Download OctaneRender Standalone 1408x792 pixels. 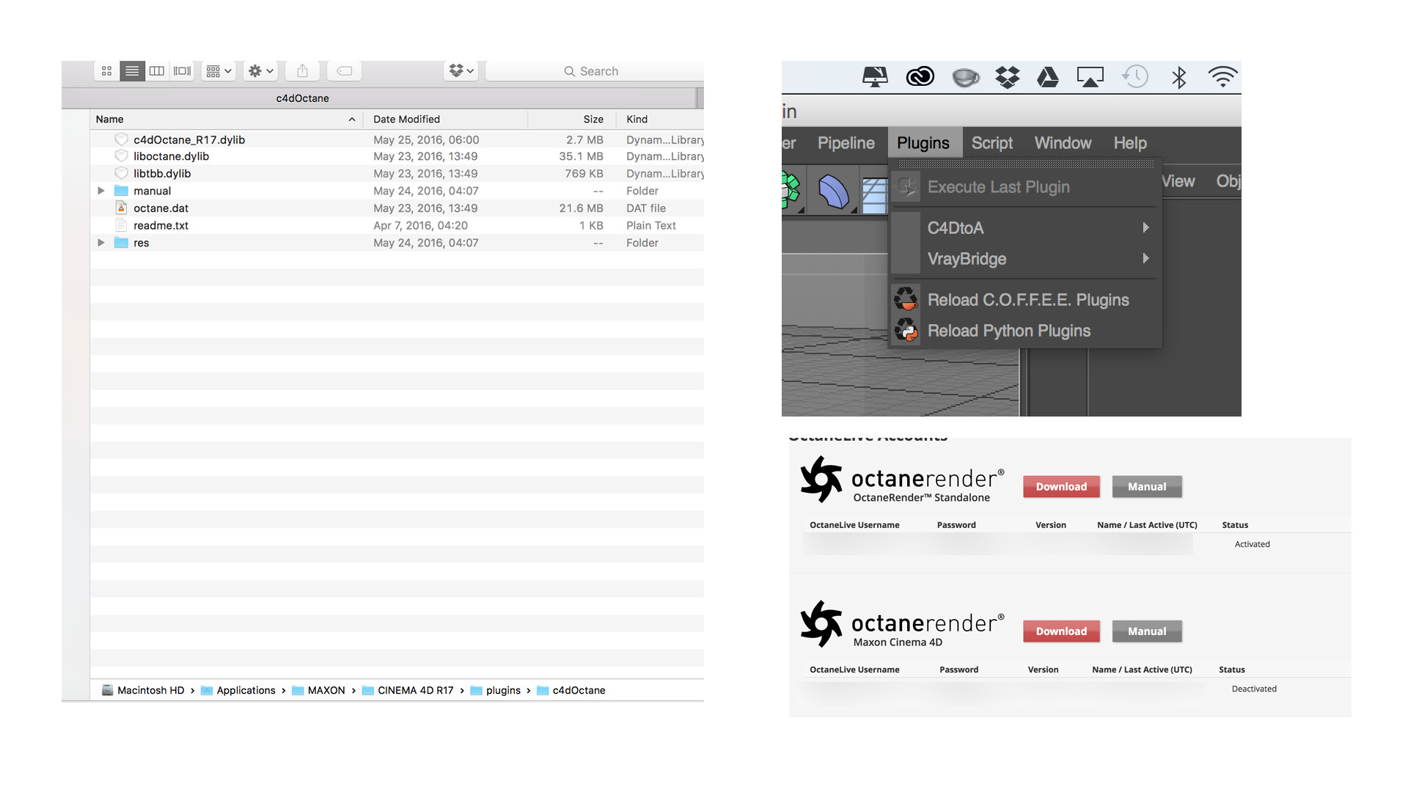point(1061,487)
